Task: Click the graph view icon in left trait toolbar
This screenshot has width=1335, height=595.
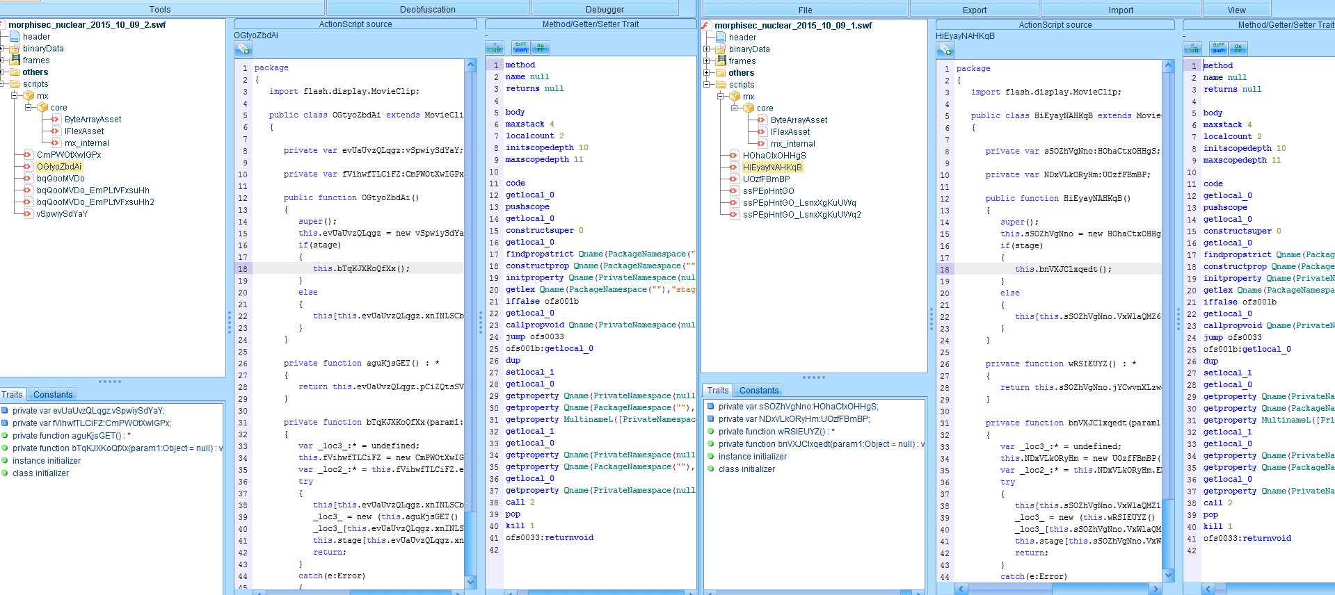Action: click(495, 48)
